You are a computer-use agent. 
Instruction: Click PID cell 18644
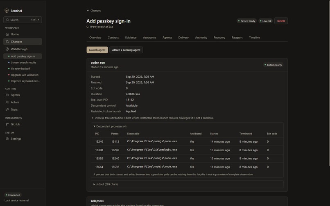coord(99,167)
